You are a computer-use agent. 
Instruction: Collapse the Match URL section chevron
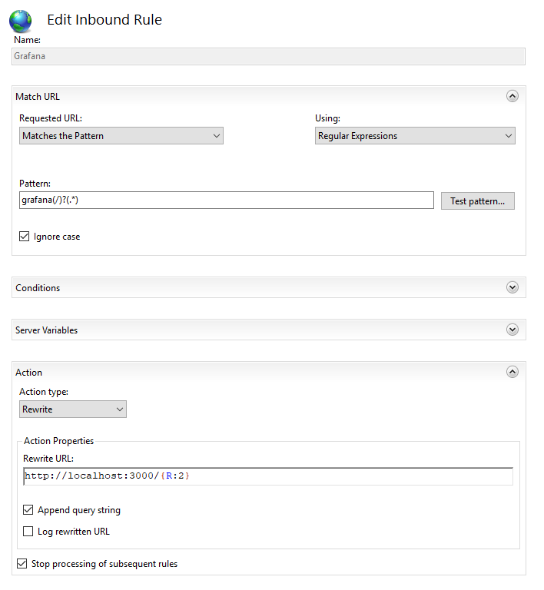[x=512, y=96]
